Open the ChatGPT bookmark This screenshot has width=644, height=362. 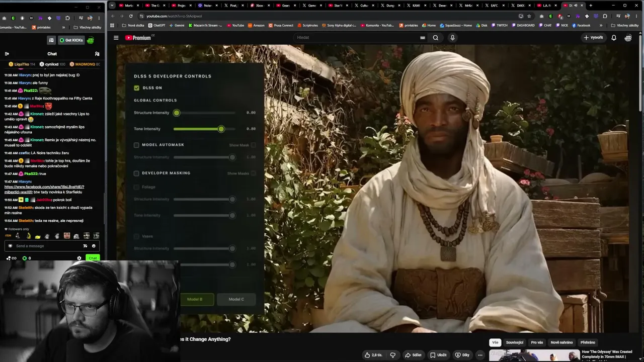(157, 26)
